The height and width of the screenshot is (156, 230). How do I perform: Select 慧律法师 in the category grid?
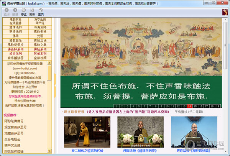(x=16, y=27)
